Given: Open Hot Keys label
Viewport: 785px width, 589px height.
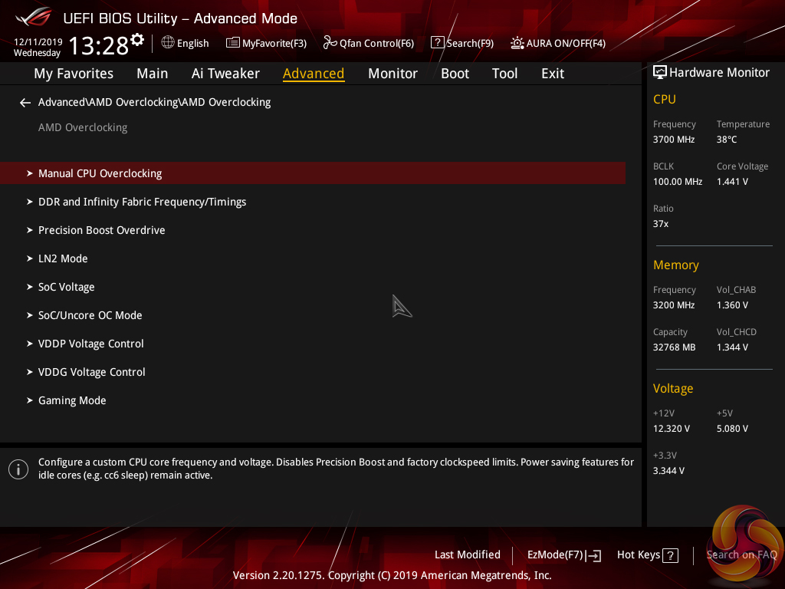Looking at the screenshot, I should tap(639, 555).
